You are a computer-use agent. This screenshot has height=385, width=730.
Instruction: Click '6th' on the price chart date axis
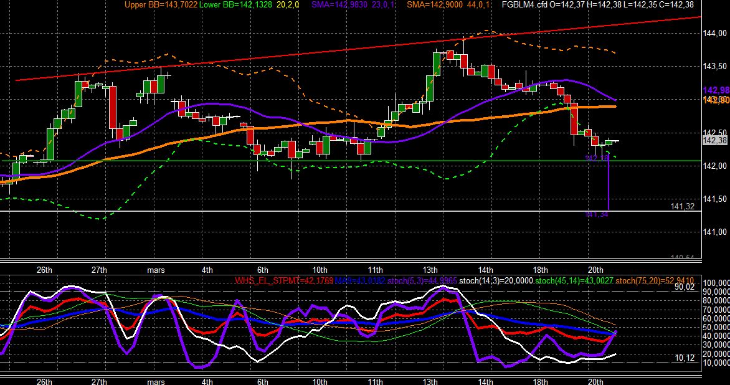click(x=263, y=270)
